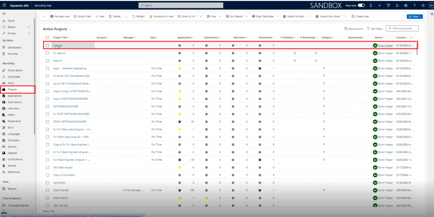Viewport: 434px width, 217px height.
Task: Toggle the New look switch
Action: [x=361, y=5]
